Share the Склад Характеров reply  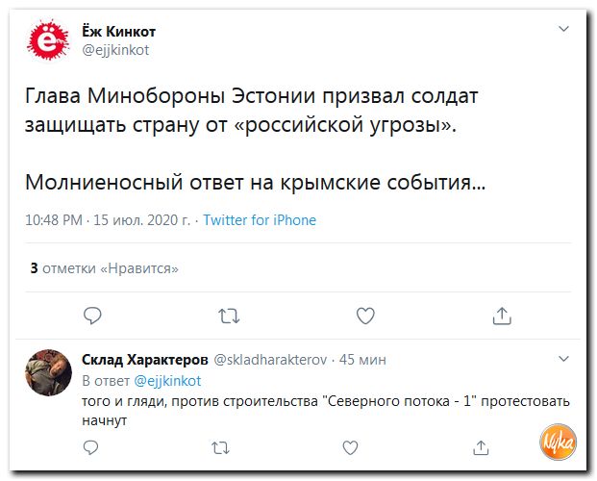point(481,447)
